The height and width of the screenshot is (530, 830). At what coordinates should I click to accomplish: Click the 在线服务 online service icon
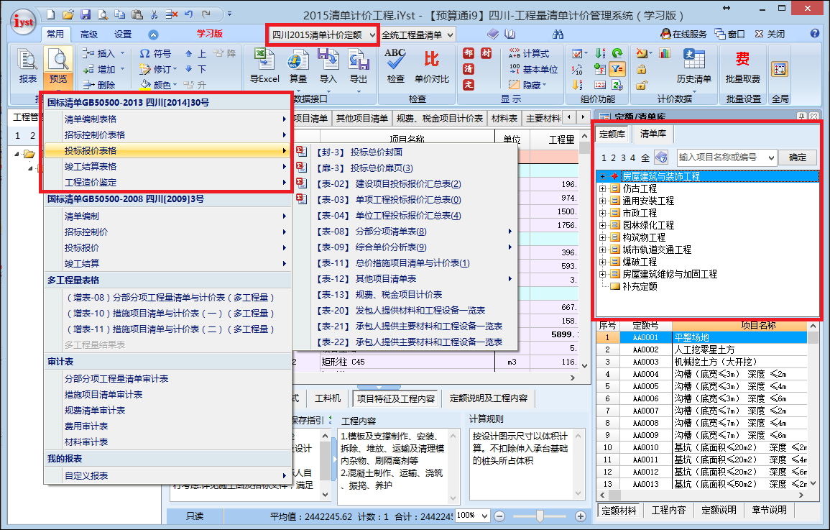tap(683, 34)
